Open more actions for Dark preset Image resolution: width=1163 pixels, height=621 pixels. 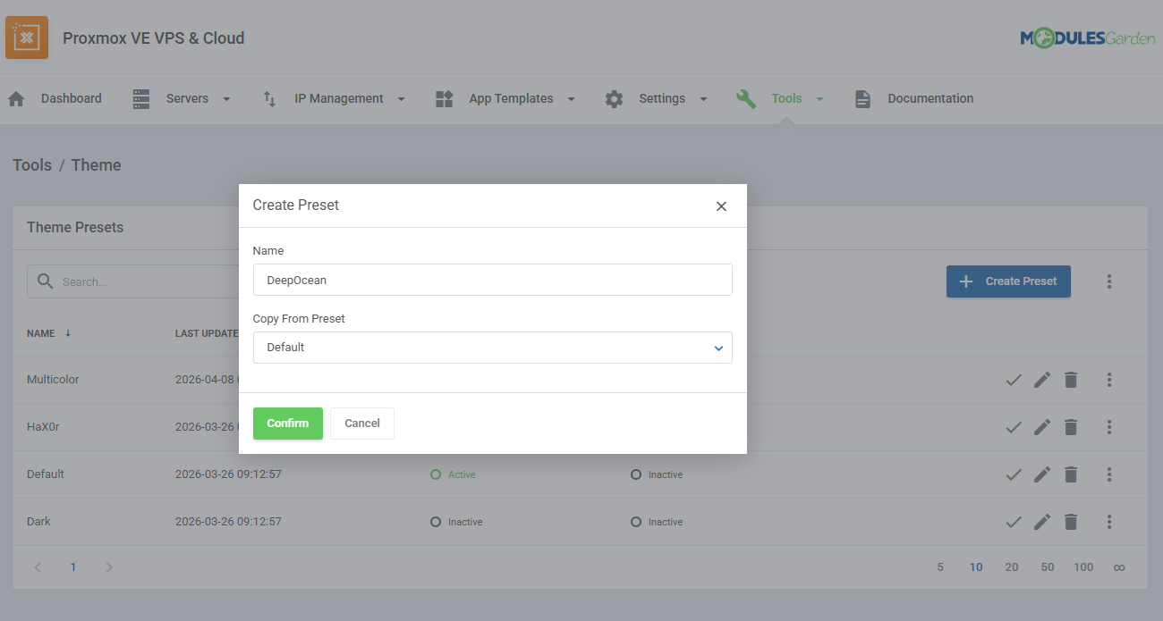pos(1108,522)
